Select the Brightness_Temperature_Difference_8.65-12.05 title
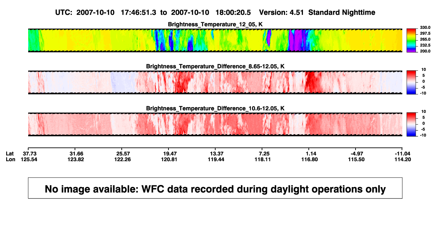The height and width of the screenshot is (229, 447). [215, 66]
